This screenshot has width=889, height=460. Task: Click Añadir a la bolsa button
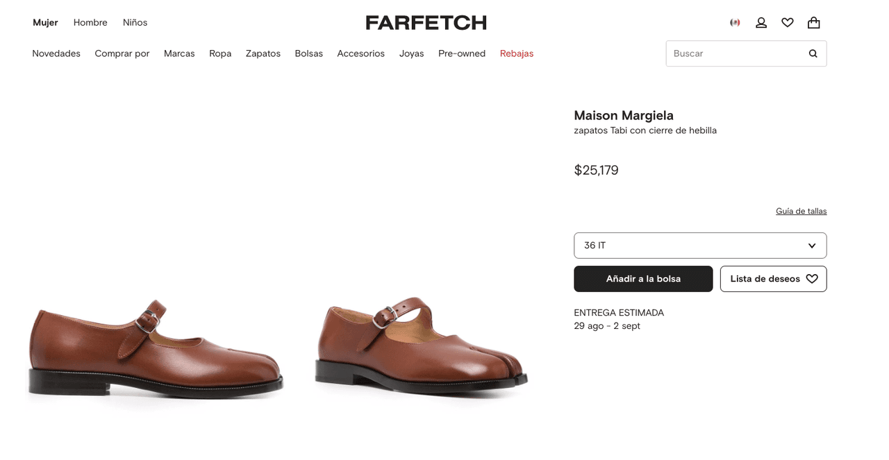[643, 279]
